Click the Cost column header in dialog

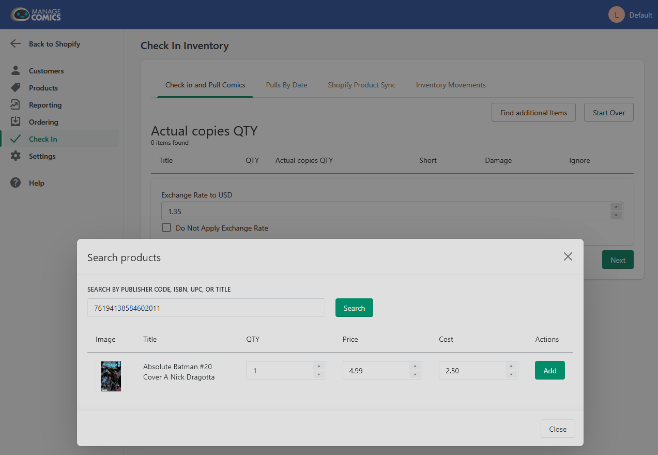[x=446, y=339]
